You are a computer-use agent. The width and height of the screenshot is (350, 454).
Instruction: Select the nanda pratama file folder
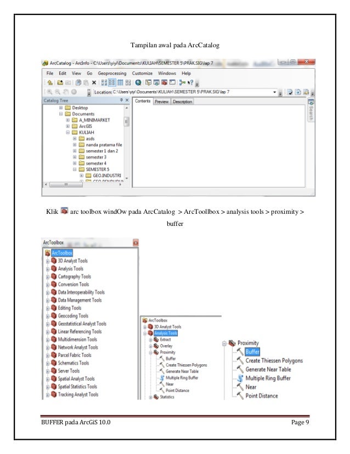[104, 145]
